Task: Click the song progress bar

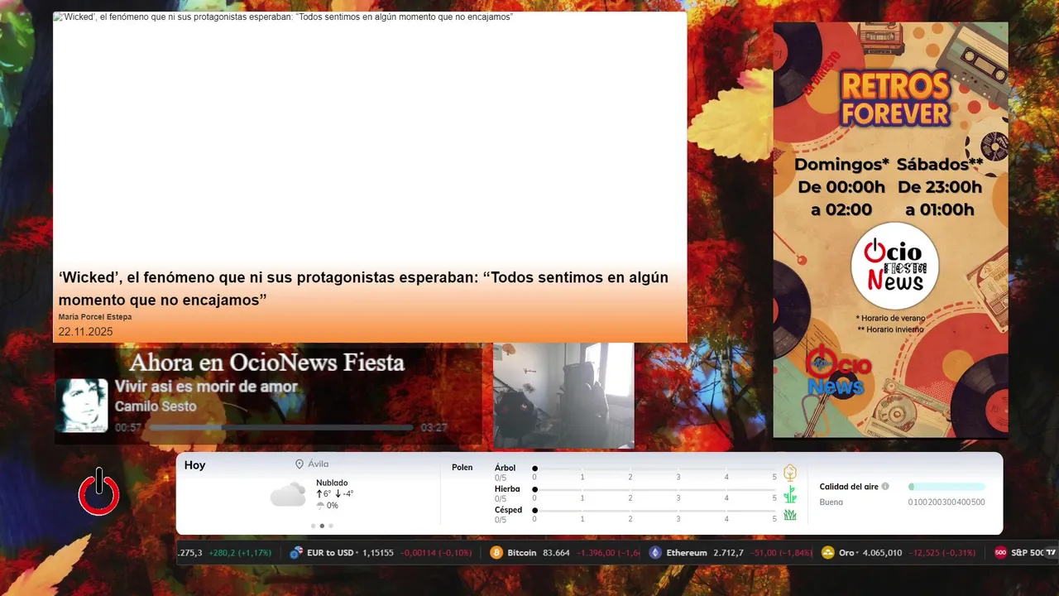Action: coord(281,428)
